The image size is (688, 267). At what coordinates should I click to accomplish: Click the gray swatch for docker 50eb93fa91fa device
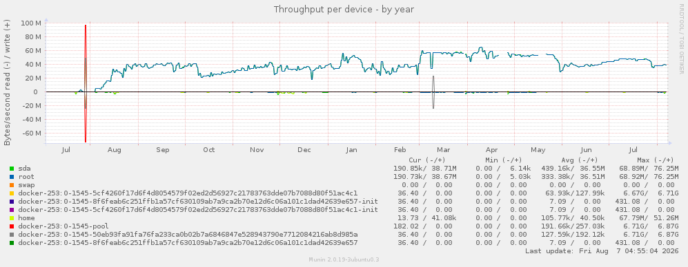click(x=12, y=235)
